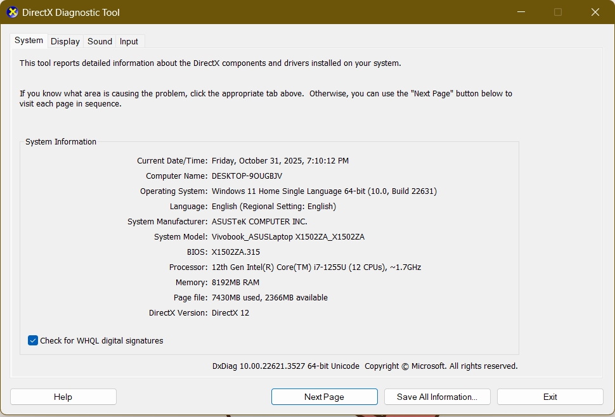Close the DirectX Diagnostic Tool window
This screenshot has width=615, height=417.
coord(595,12)
